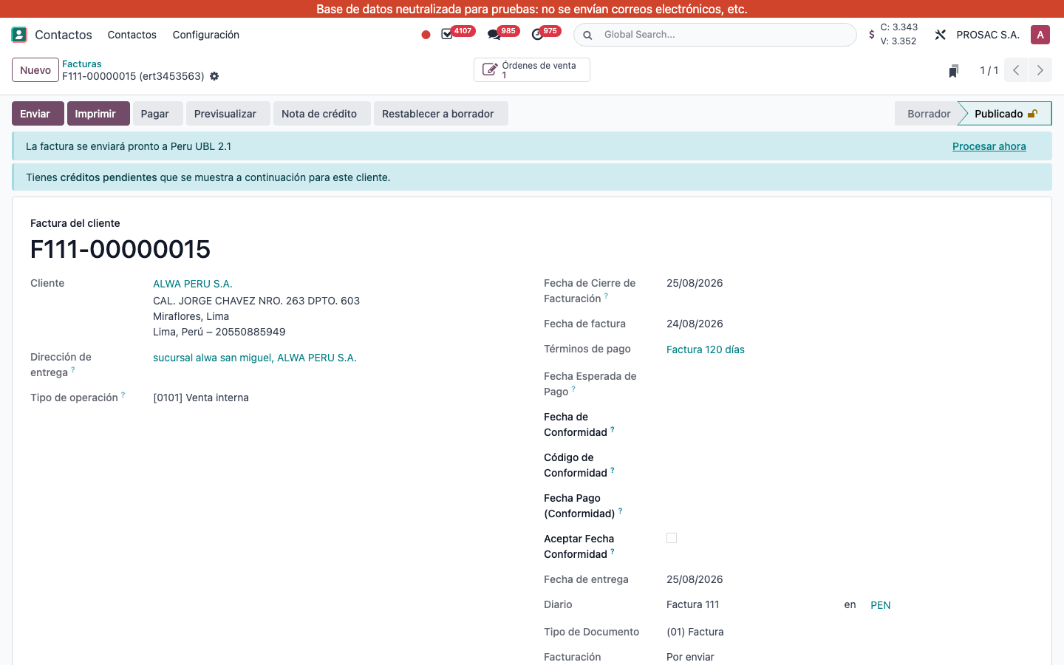Click the red recording indicator dot
Image resolution: width=1064 pixels, height=665 pixels.
point(426,35)
